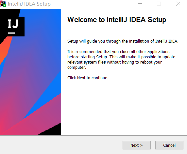The height and width of the screenshot is (154, 187).
Task: Click the white underline beneath IJ letters
Action: (11, 33)
